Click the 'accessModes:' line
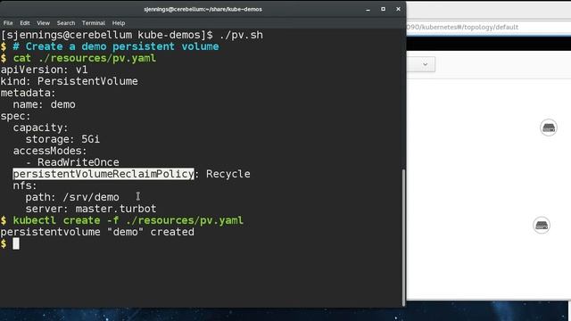 pyautogui.click(x=50, y=151)
